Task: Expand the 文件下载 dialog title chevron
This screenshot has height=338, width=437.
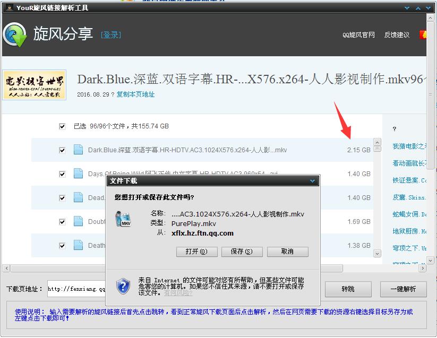Action: point(312,181)
